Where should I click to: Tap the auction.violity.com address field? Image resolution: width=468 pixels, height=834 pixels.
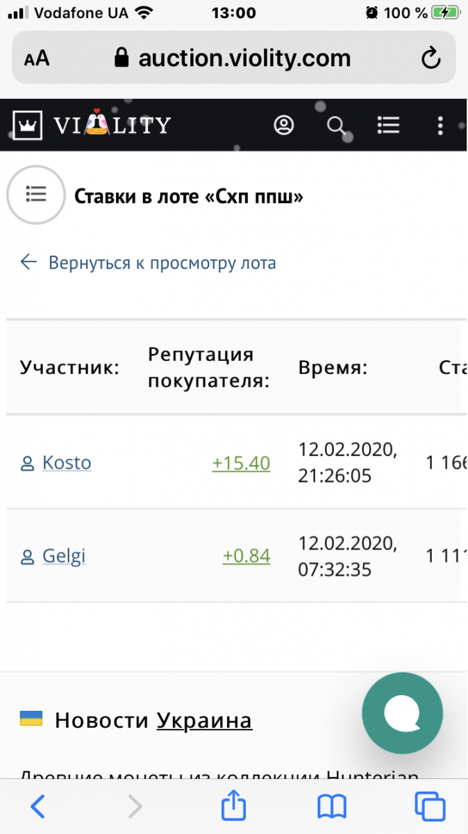point(243,58)
